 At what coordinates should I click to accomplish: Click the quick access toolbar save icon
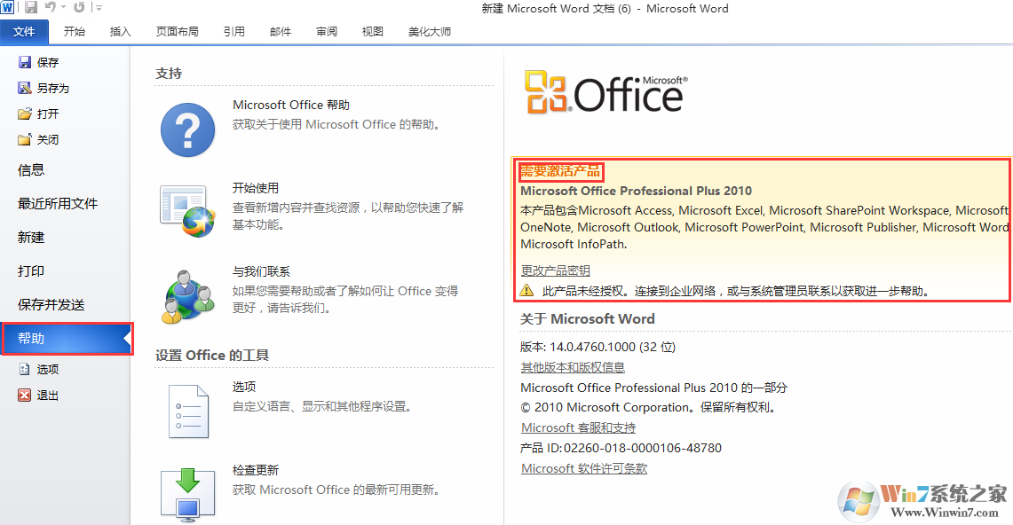pyautogui.click(x=30, y=8)
